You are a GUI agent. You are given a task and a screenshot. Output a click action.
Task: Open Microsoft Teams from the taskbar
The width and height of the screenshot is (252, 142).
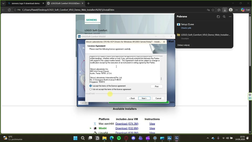point(140,138)
